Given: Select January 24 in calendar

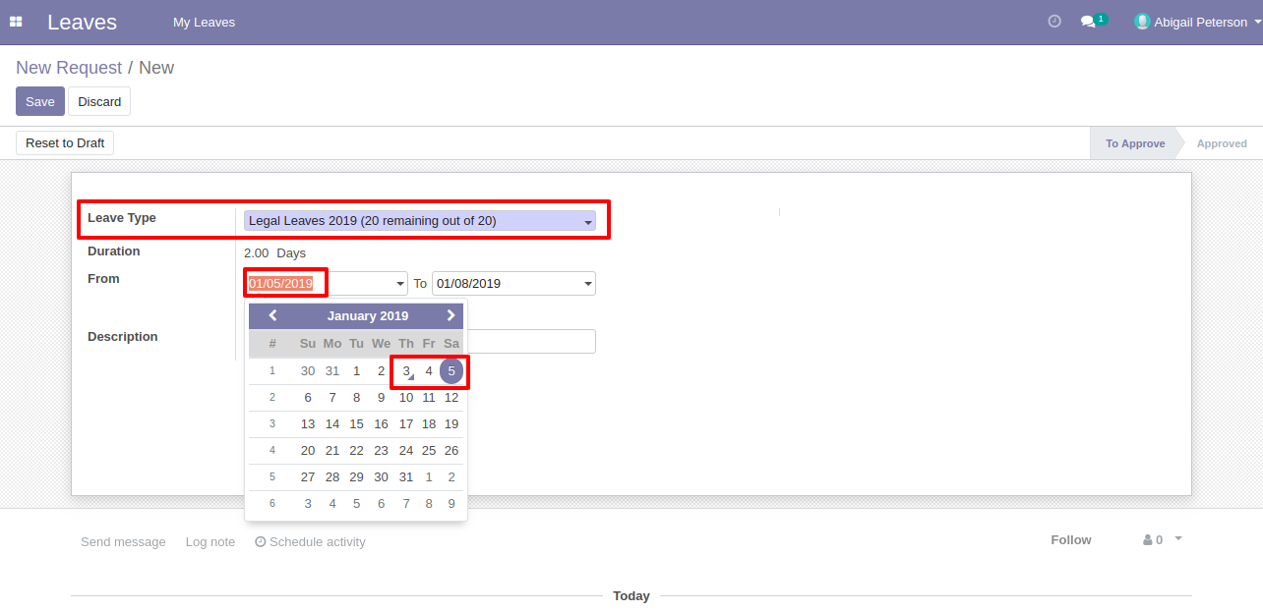Looking at the screenshot, I should 405,451.
